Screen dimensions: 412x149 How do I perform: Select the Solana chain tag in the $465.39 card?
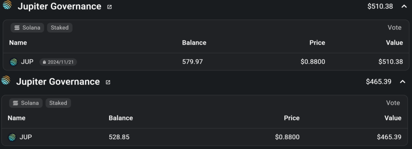click(x=26, y=103)
